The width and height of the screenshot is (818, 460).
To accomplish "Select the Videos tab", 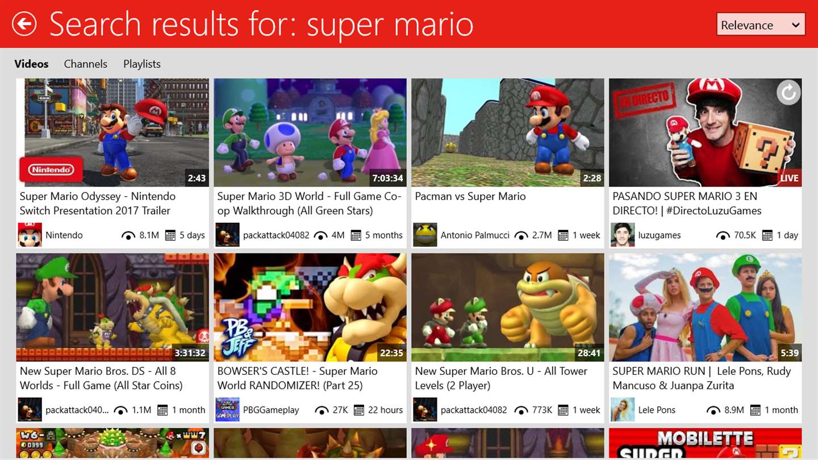I will (x=31, y=64).
